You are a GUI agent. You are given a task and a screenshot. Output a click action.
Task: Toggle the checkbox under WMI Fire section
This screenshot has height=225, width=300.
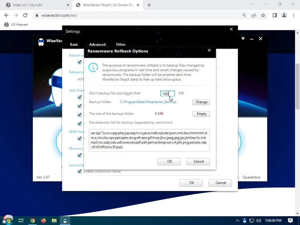(x=80, y=138)
